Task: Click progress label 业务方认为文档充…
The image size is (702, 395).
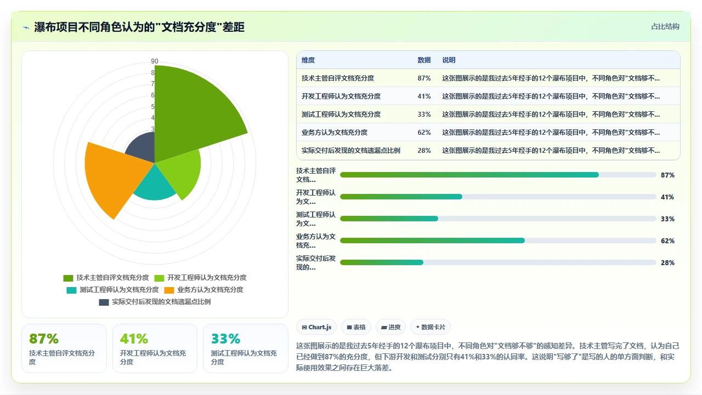Action: click(316, 241)
